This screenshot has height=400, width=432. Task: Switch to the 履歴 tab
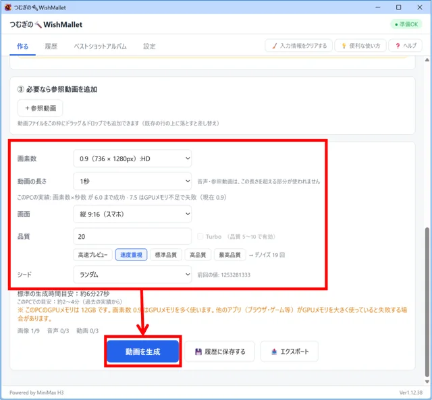[51, 47]
